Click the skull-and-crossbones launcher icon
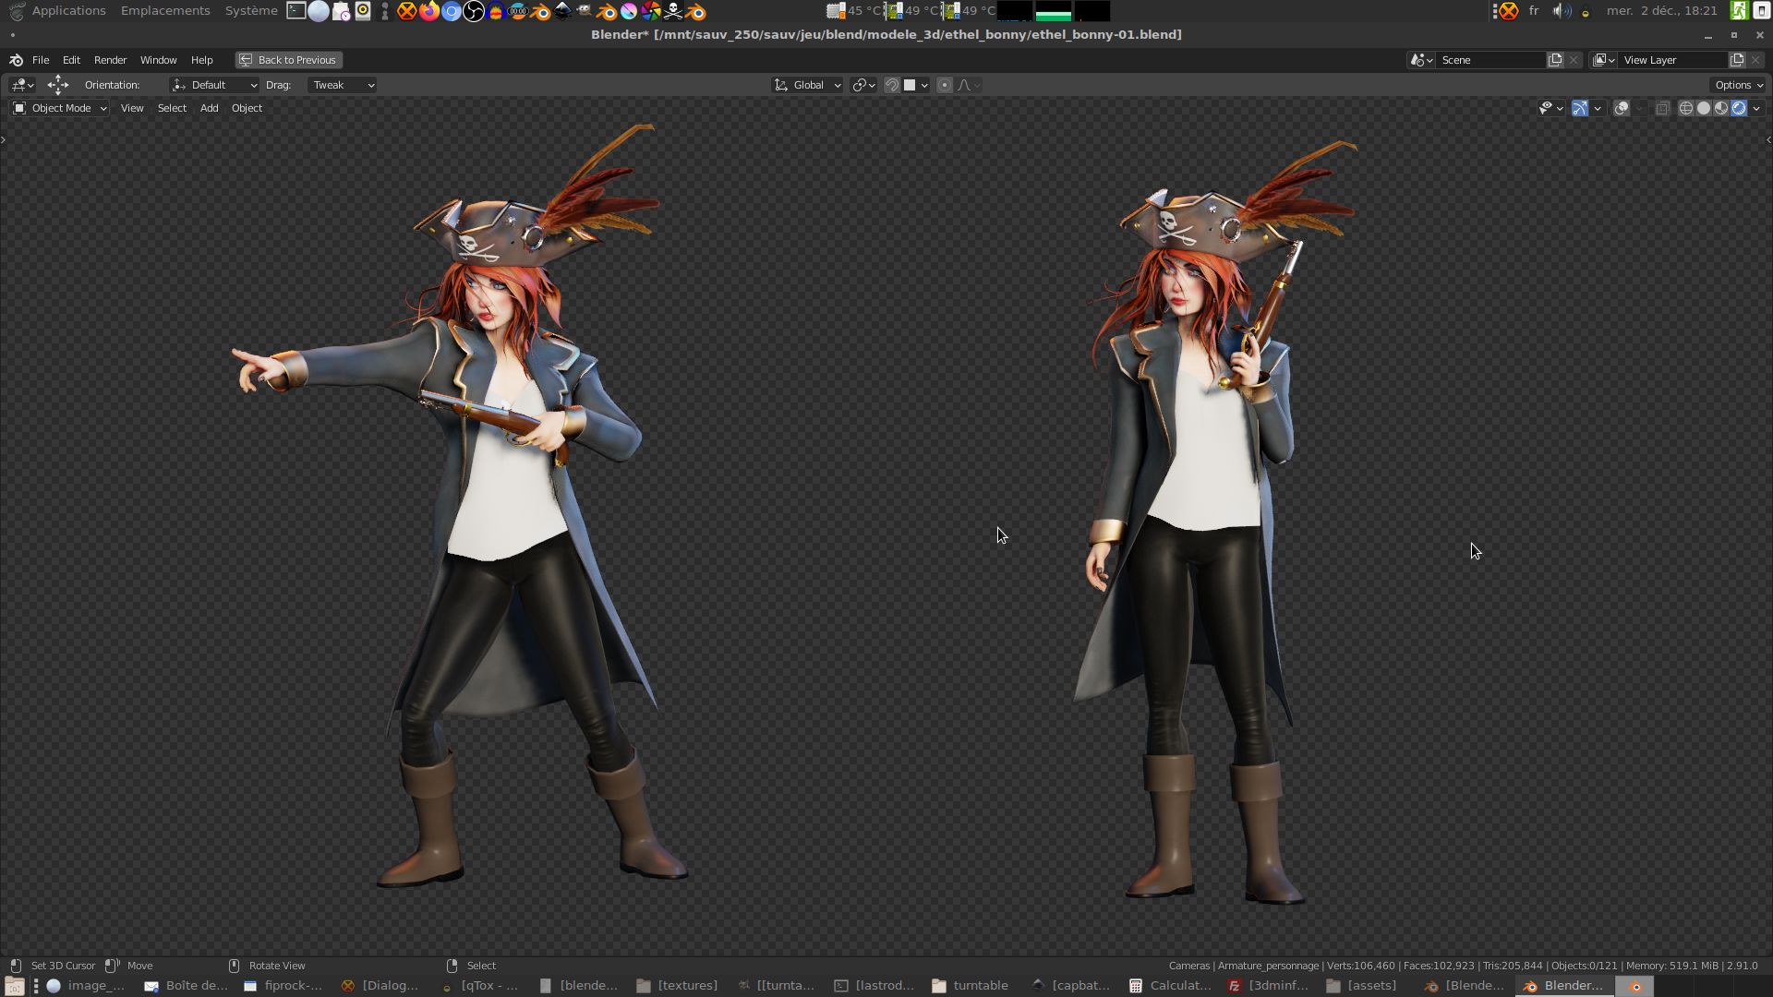 tap(673, 11)
